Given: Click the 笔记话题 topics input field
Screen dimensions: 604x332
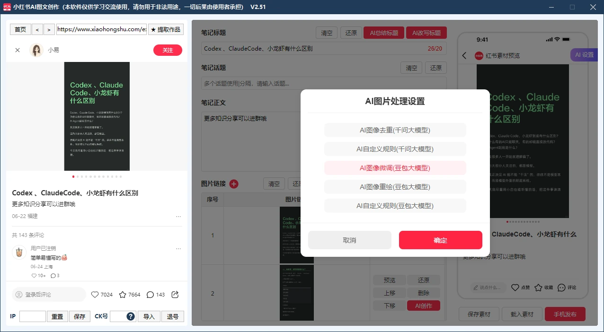Looking at the screenshot, I should coord(324,83).
